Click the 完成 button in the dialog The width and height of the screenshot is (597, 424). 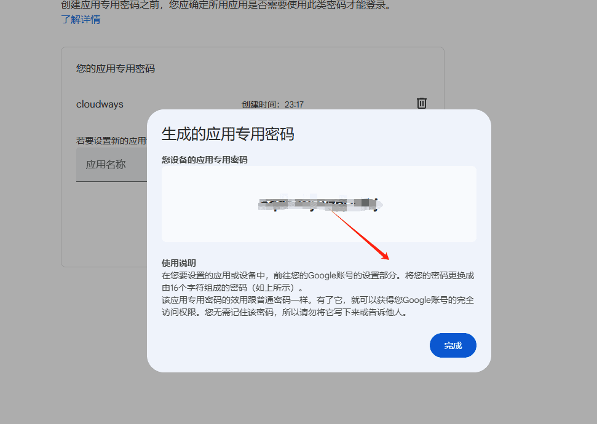[x=453, y=345]
